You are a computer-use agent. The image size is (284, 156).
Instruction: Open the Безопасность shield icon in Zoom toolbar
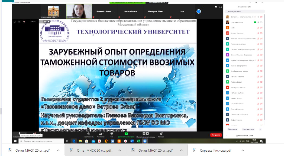89,134
